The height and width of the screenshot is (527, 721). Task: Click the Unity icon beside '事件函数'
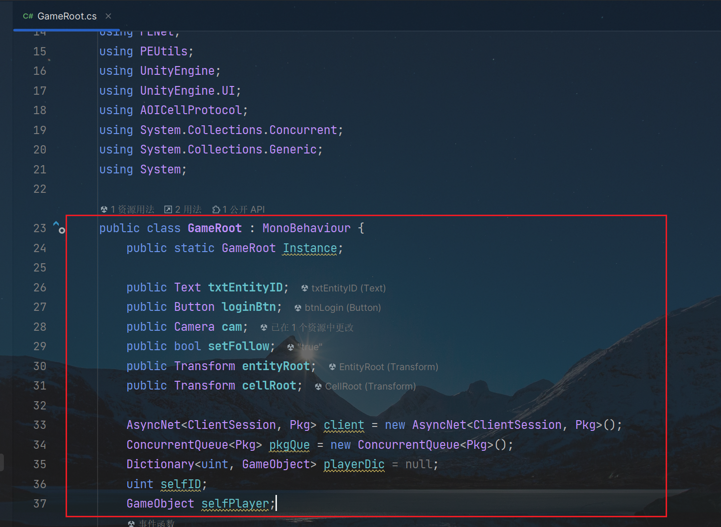131,524
